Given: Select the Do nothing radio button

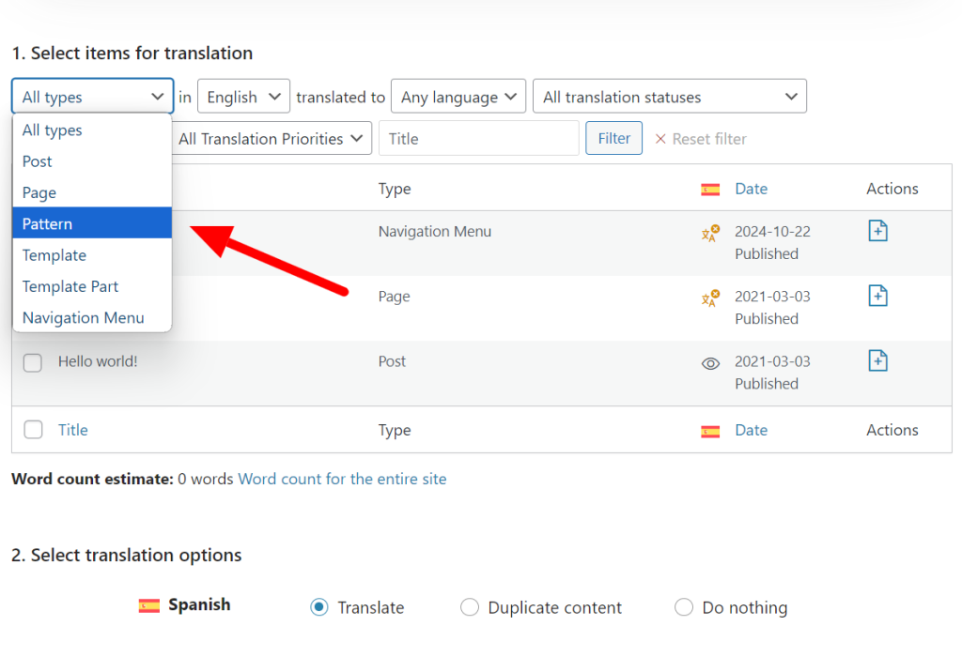Looking at the screenshot, I should click(x=684, y=607).
